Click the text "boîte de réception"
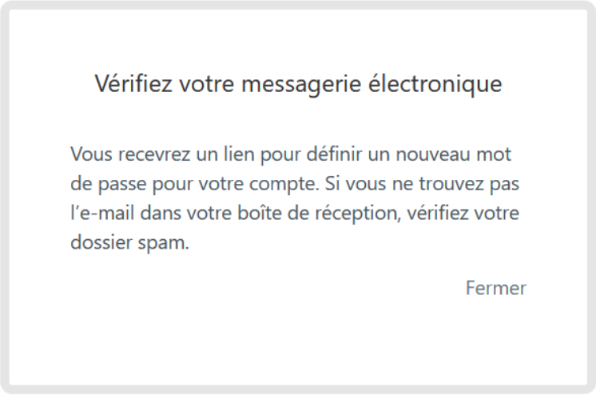 tap(317, 213)
